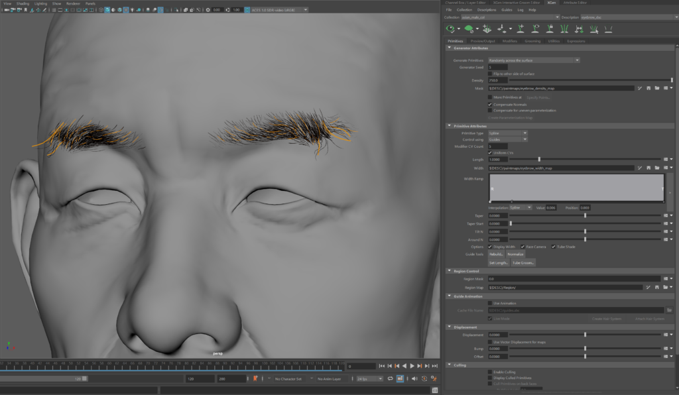Click the play forward button in timeline

[412, 366]
